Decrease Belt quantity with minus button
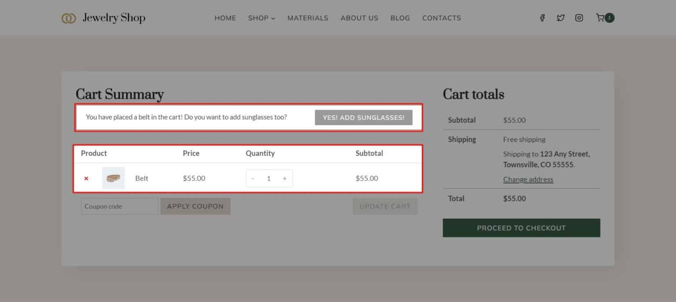676x302 pixels. [253, 178]
